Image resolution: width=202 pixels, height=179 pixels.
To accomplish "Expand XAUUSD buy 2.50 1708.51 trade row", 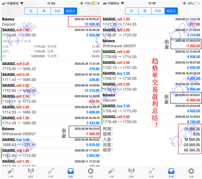I will [151, 76].
